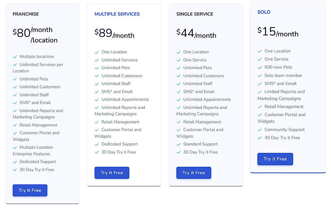This screenshot has width=331, height=208.
Task: Click the checkmark next to Community Support in Solo
Action: [x=259, y=130]
